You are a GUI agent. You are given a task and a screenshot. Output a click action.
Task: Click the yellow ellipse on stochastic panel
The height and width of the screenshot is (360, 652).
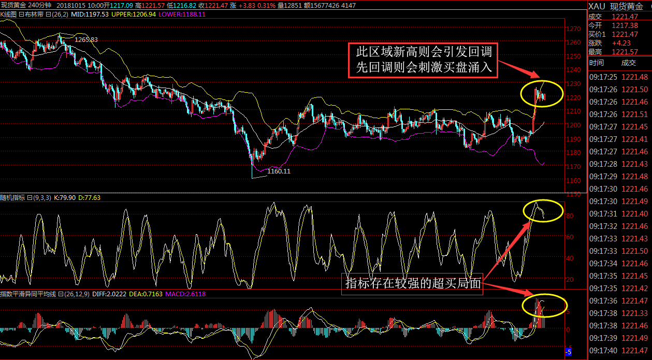pos(542,210)
